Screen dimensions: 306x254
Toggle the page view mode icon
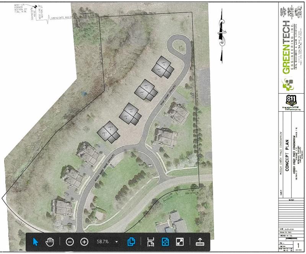pyautogui.click(x=131, y=242)
